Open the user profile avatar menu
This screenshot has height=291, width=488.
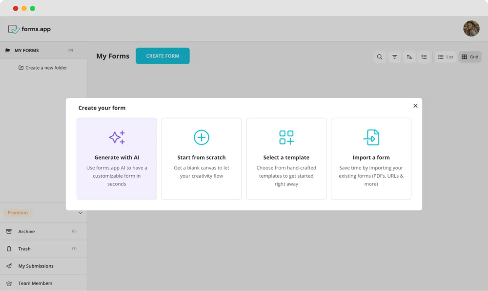pos(471,29)
